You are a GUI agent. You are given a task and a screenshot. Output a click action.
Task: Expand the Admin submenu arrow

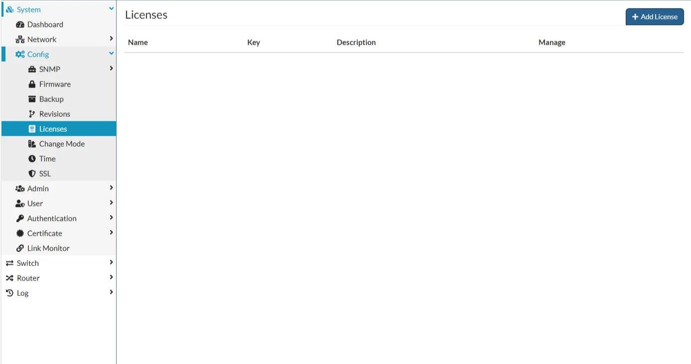coord(112,188)
